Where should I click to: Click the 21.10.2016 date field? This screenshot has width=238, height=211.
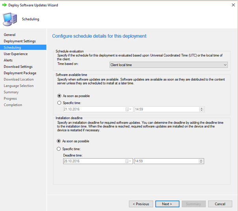pyautogui.click(x=98, y=109)
